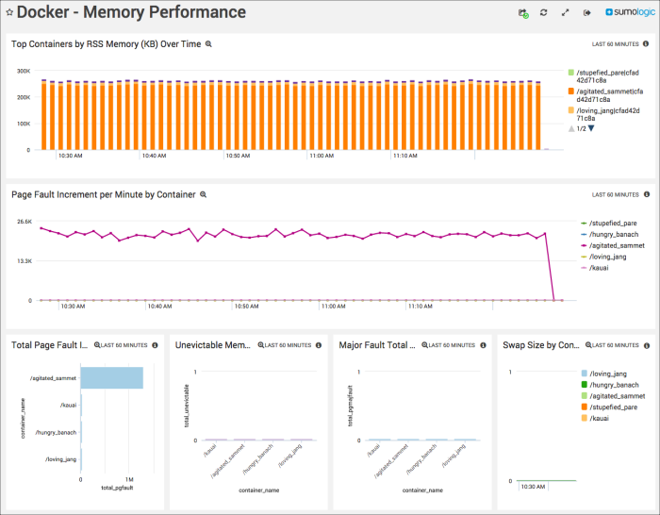The image size is (660, 515).
Task: Click the /agitated_sammet bar in Total Page Fault
Action: [x=111, y=378]
